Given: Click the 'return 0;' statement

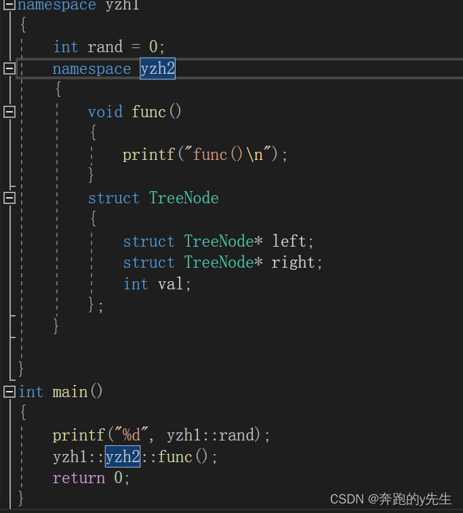Looking at the screenshot, I should (x=92, y=478).
